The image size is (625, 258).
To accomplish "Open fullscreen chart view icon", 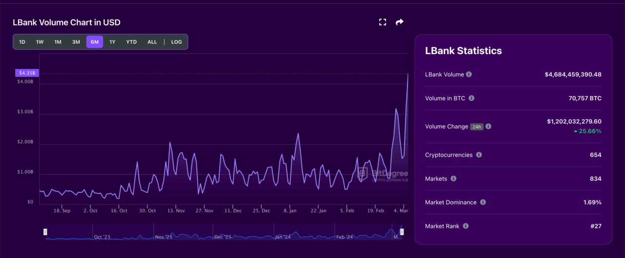I will point(383,22).
